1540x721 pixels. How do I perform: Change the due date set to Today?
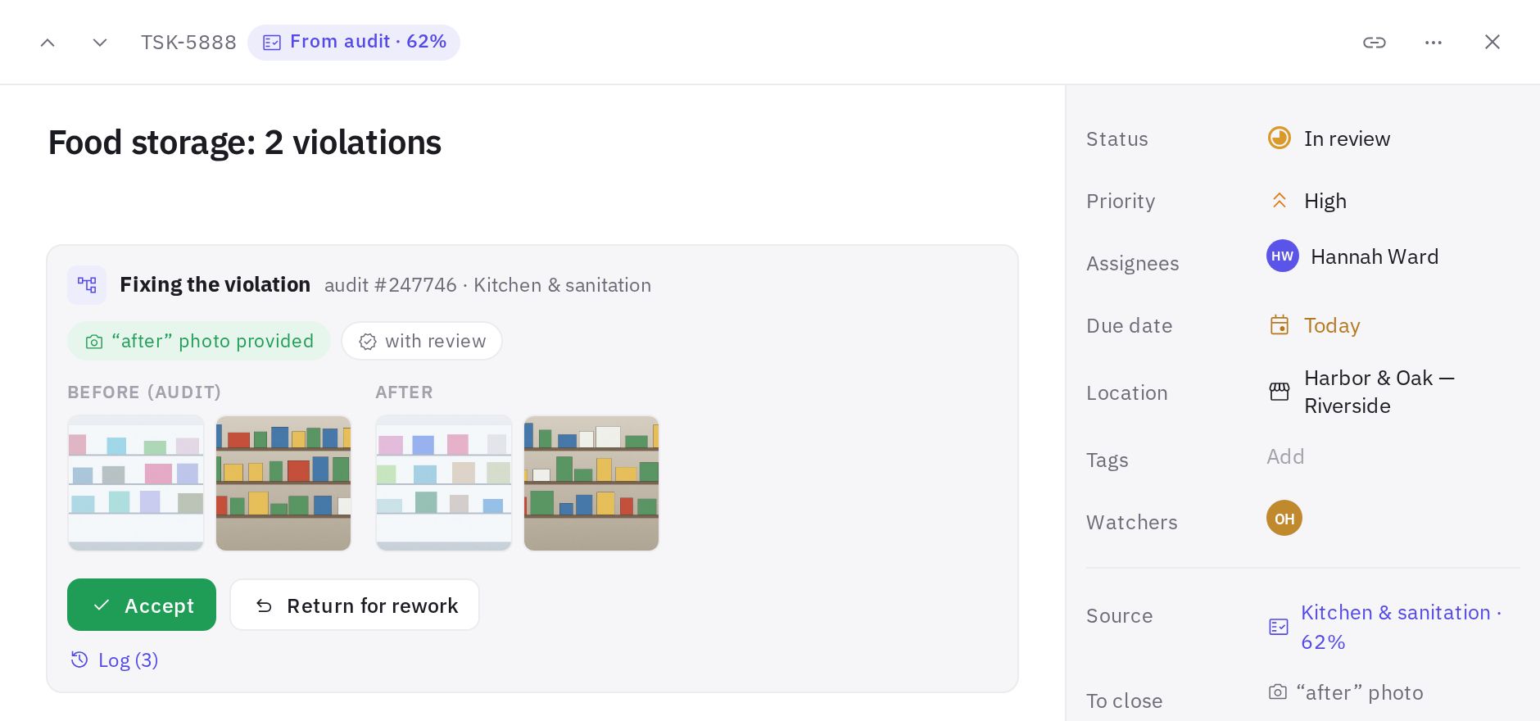coord(1314,325)
